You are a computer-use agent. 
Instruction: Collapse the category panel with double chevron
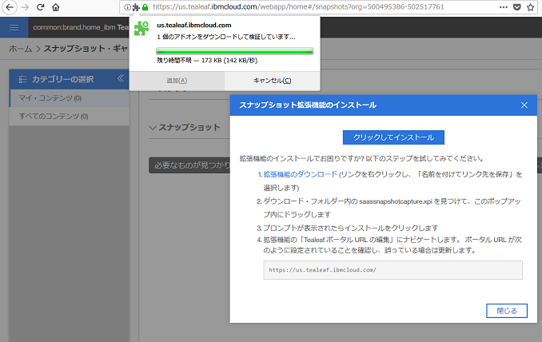click(120, 78)
